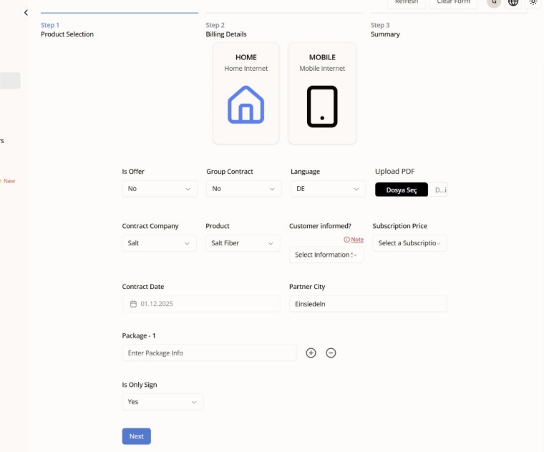Click the G user avatar
Screen dimensions: 544x452
(x=493, y=2)
